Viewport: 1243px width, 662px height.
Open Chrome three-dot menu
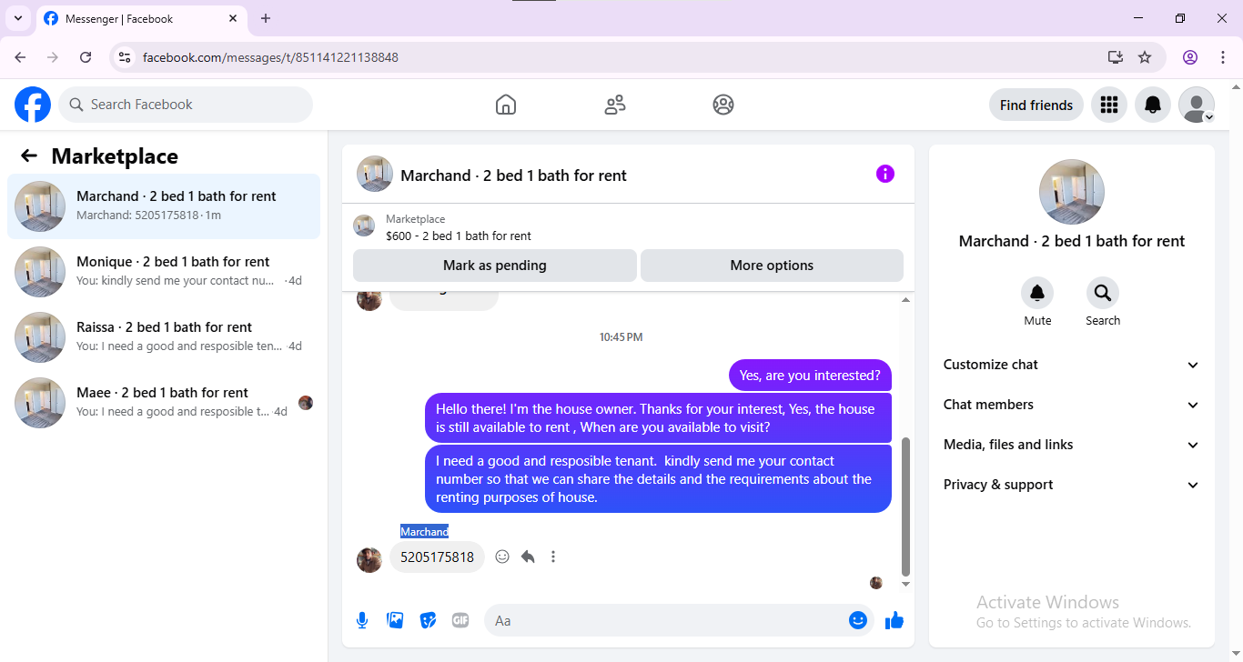pyautogui.click(x=1222, y=57)
